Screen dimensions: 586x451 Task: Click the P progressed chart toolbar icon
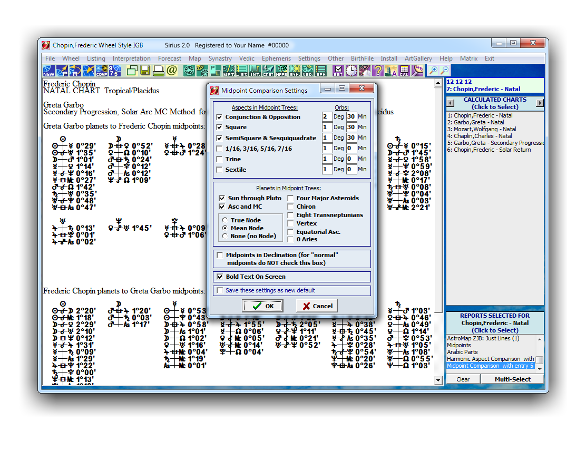[62, 71]
